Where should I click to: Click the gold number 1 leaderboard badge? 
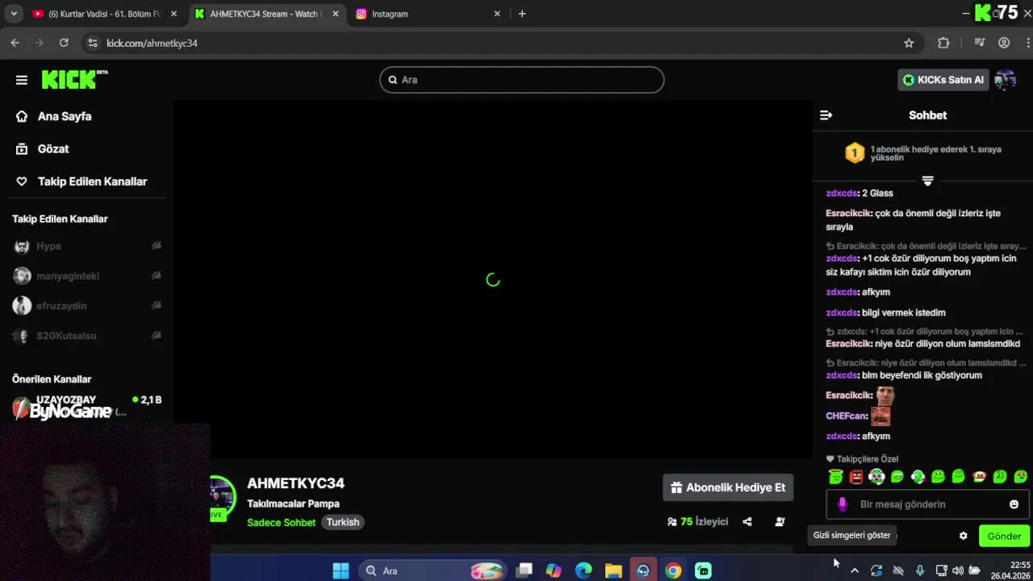coord(855,153)
